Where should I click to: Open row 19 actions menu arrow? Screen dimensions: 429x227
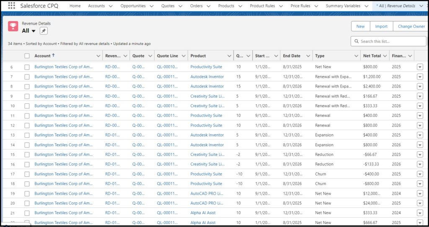[x=420, y=193]
